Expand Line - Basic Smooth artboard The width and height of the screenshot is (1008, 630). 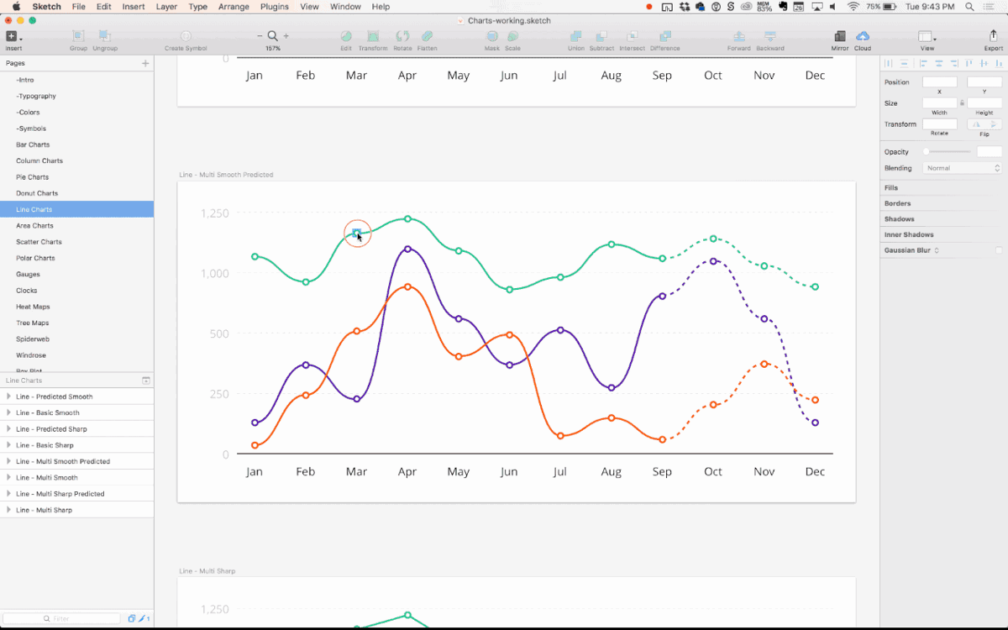click(8, 412)
